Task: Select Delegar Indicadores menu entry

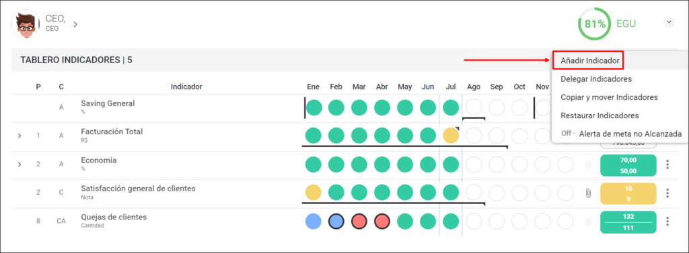Action: pos(596,79)
